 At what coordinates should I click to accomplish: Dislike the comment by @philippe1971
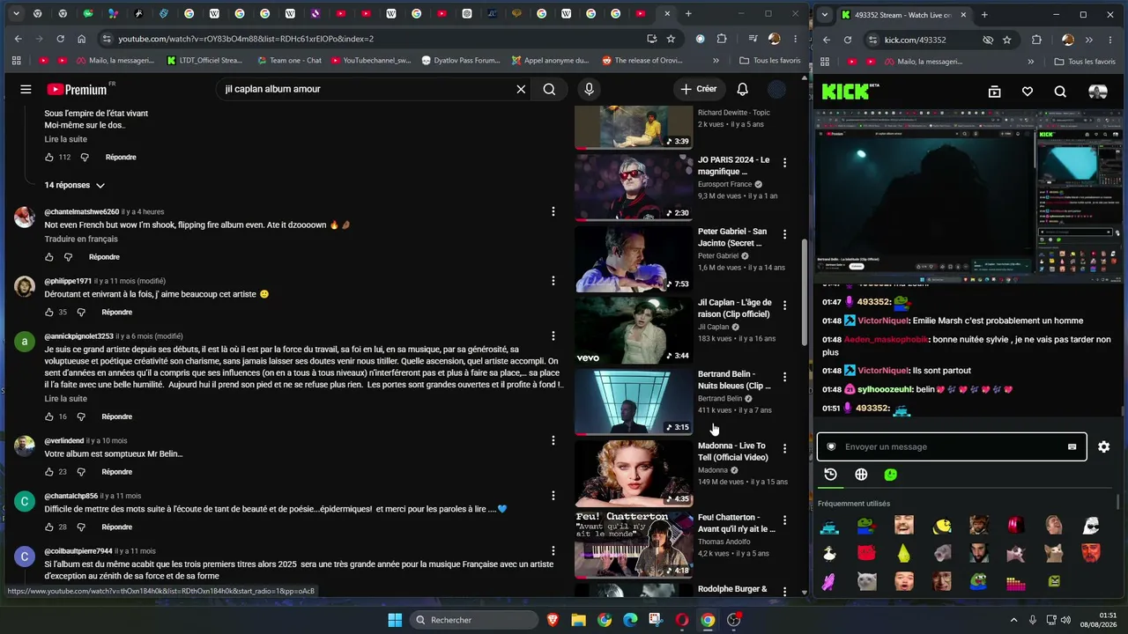81,313
